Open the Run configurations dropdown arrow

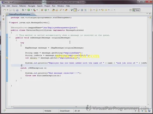[31, 10]
